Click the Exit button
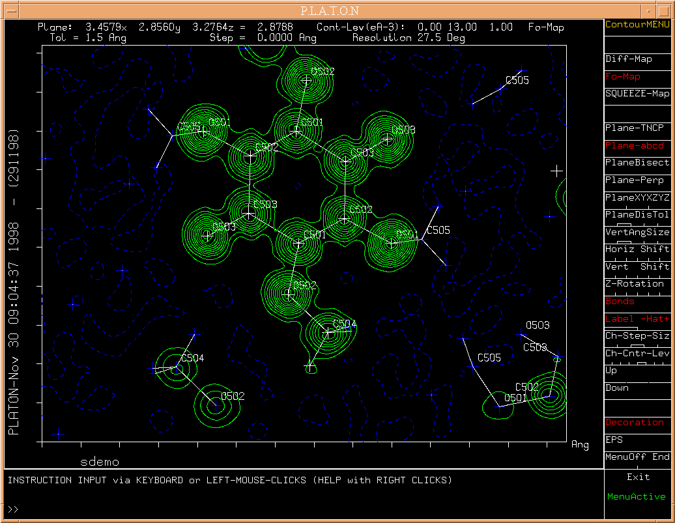 click(x=638, y=477)
